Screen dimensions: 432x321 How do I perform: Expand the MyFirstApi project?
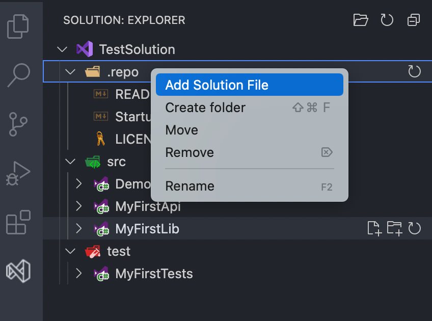[x=79, y=206]
